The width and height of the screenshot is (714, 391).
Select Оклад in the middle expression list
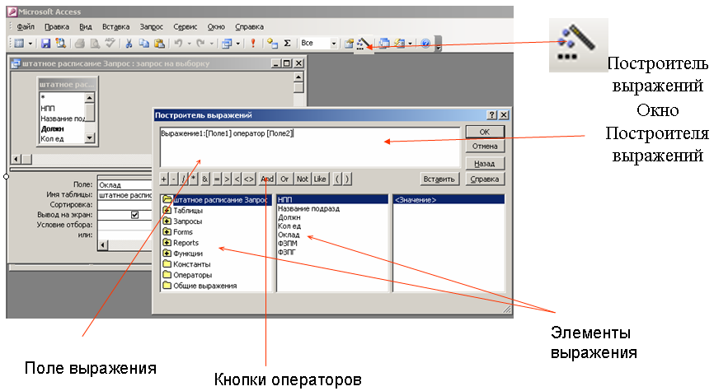289,235
